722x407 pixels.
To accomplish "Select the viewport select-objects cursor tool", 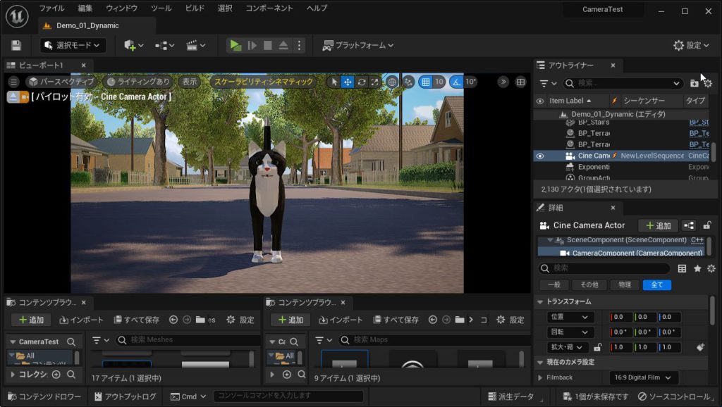I will click(334, 82).
